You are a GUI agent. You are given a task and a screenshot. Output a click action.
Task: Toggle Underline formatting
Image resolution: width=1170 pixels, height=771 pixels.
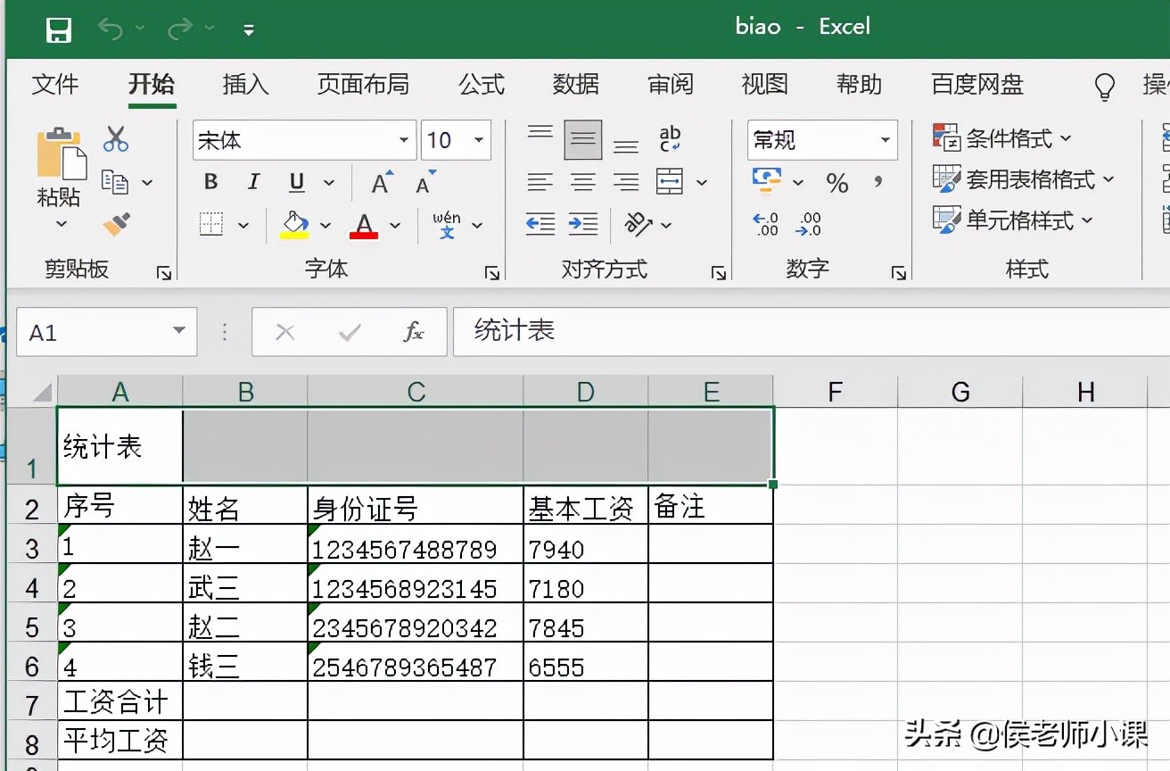297,183
